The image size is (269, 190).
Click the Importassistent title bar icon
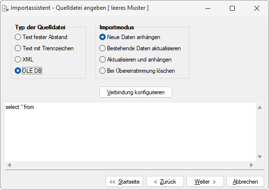tap(5, 8)
